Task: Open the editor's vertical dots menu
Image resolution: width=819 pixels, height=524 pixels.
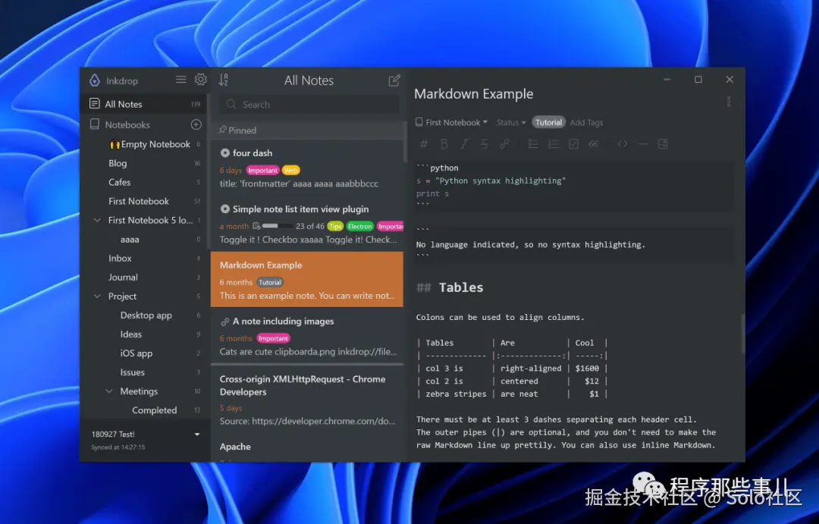Action: [x=729, y=102]
